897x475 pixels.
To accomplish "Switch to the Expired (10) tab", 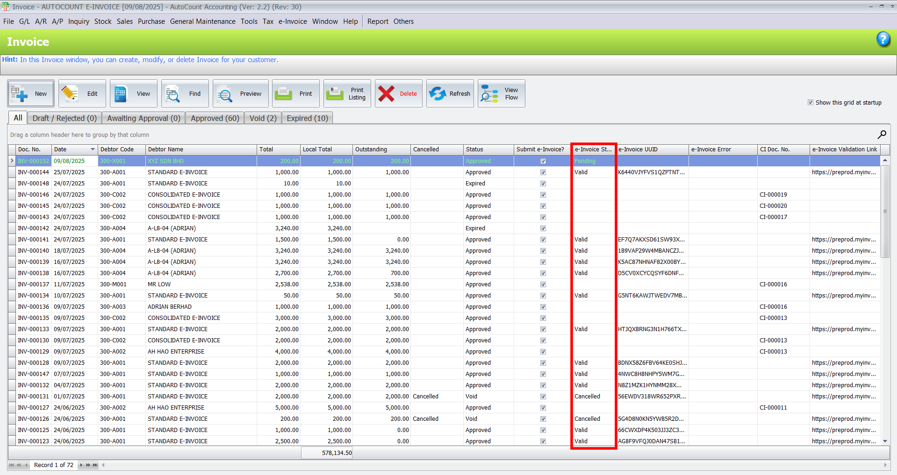I will [x=307, y=118].
